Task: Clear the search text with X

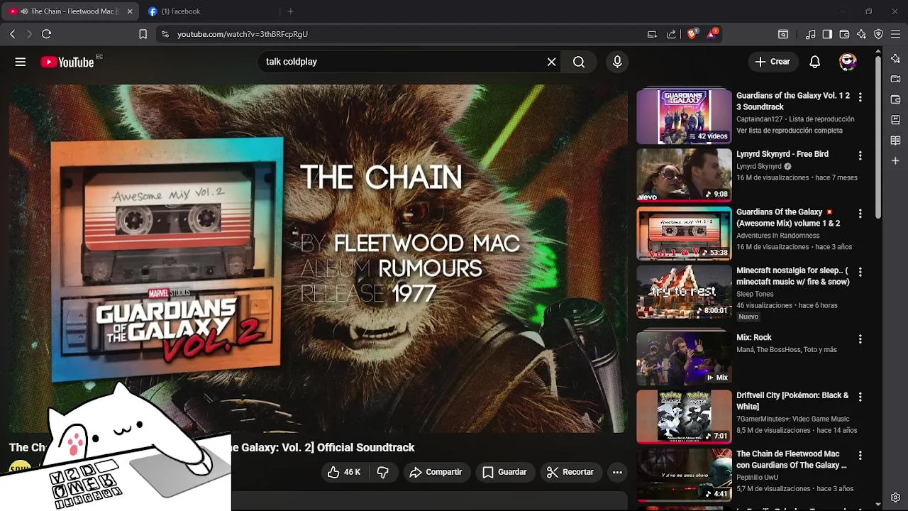Action: click(551, 62)
